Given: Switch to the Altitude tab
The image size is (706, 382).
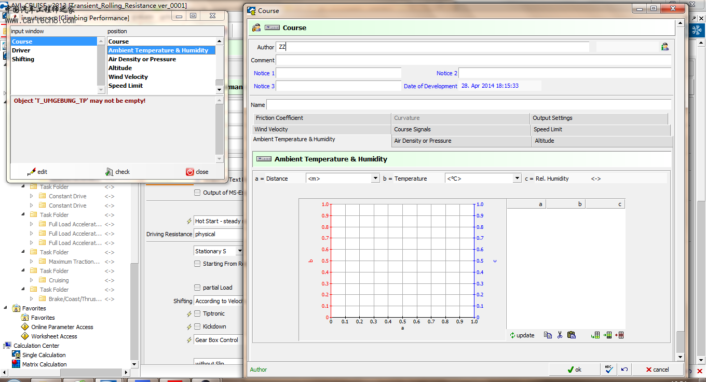Looking at the screenshot, I should [x=602, y=141].
